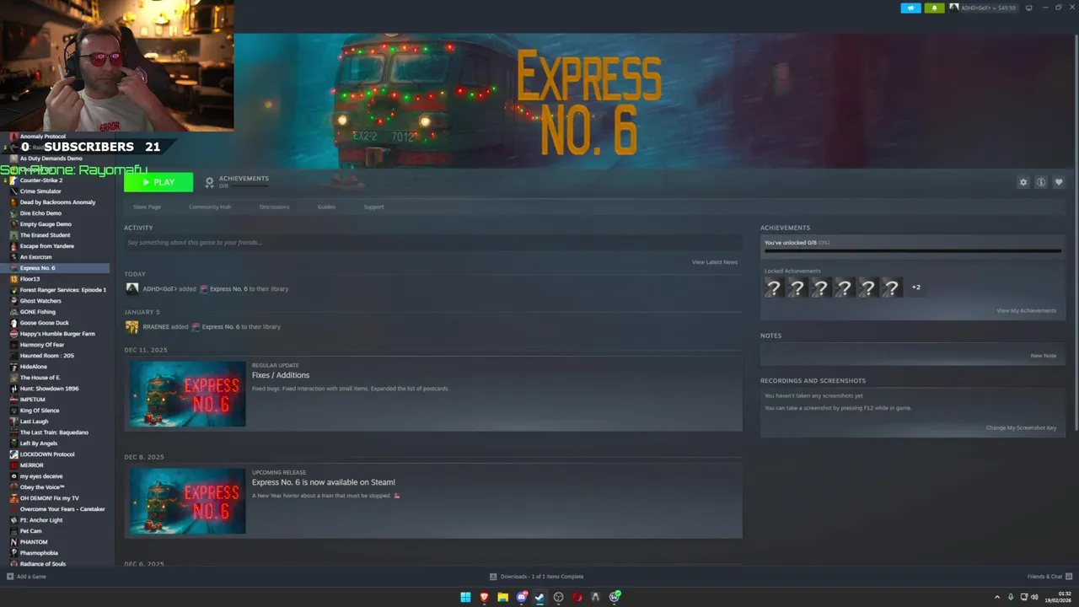Select The Erased Student in library
The width and height of the screenshot is (1079, 607).
(x=45, y=235)
